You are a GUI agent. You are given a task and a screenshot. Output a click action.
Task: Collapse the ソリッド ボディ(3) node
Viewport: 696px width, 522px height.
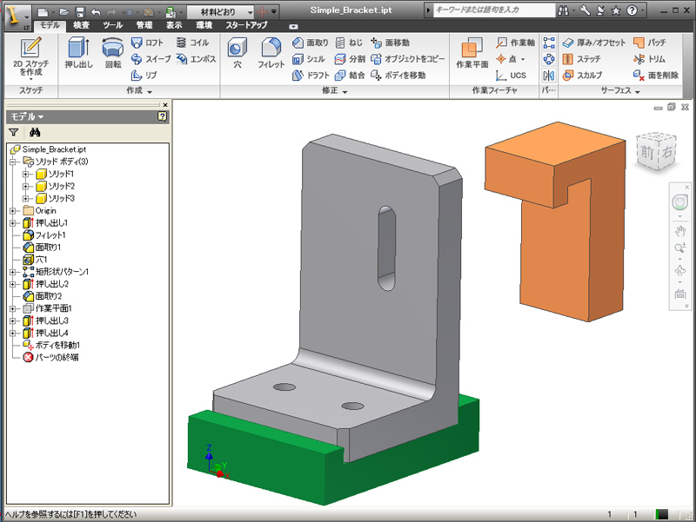click(x=13, y=162)
